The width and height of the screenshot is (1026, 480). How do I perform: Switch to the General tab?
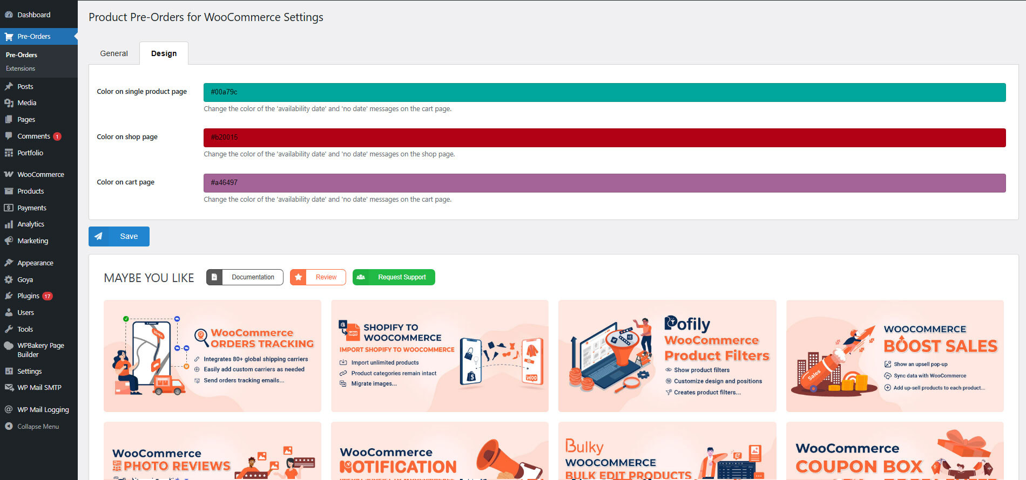pyautogui.click(x=114, y=53)
